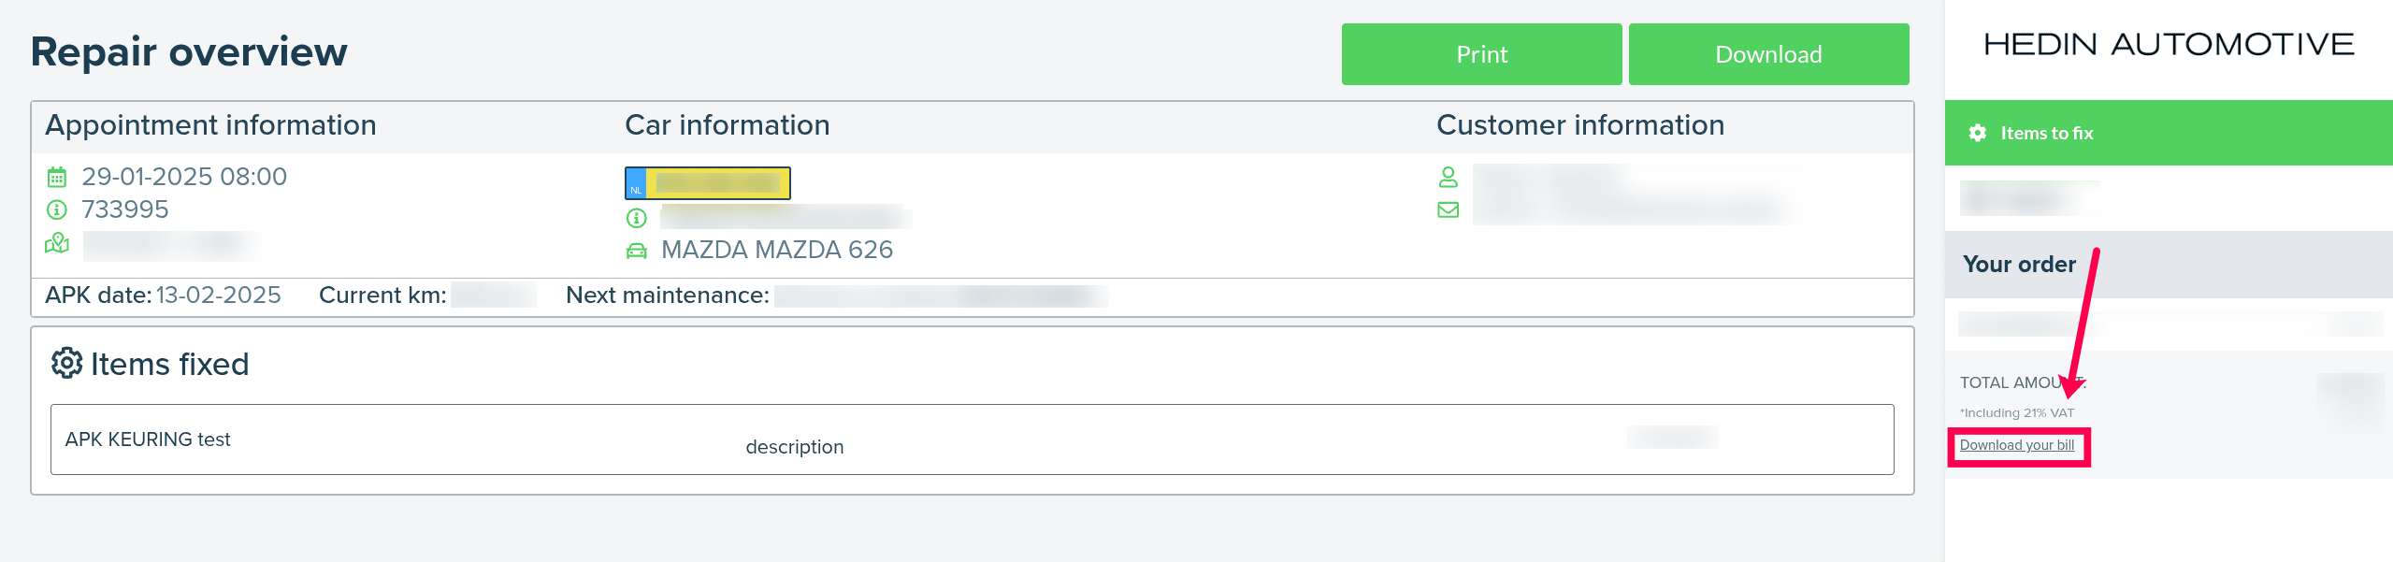Click the map location pin icon

(x=57, y=244)
